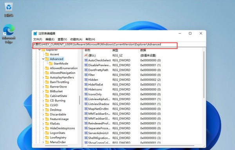Open the 文件(F) menu

[38, 39]
